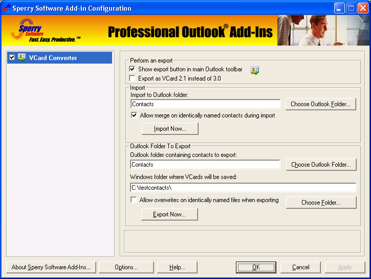Minimize the configuration window
This screenshot has height=279, width=371.
point(339,8)
